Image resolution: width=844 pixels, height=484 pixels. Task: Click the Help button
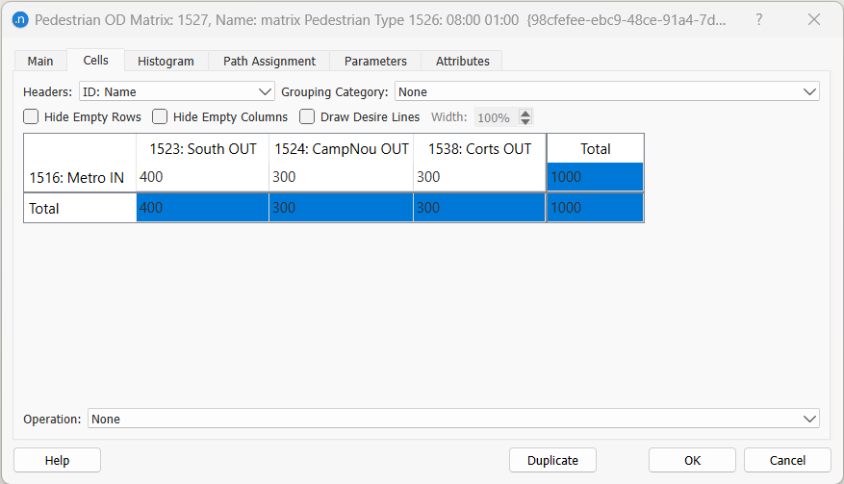(x=57, y=461)
